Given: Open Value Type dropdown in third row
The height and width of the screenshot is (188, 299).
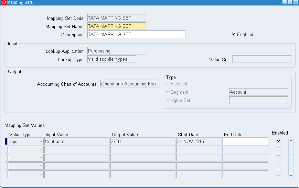Looking at the screenshot, I should point(41,158).
